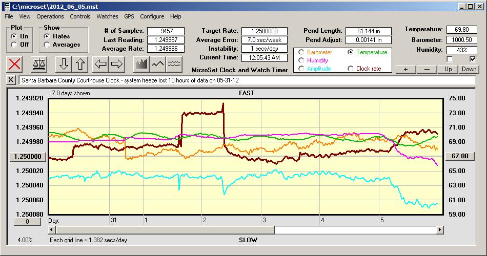487x256 pixels.
Task: Click the Temperature reading field
Action: (461, 30)
